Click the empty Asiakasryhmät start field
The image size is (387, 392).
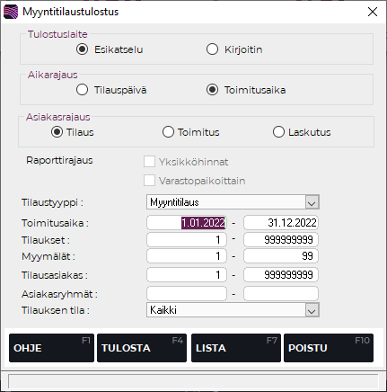pyautogui.click(x=187, y=294)
